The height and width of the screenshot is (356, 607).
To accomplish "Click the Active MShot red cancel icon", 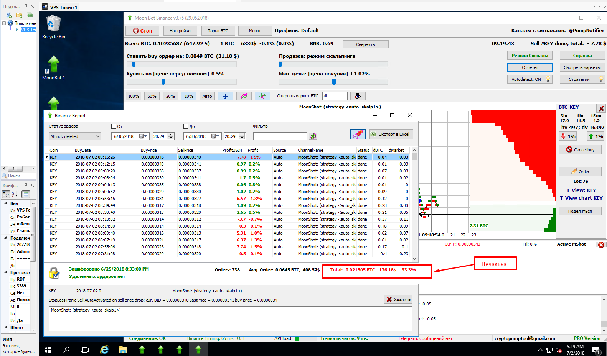I will (601, 244).
